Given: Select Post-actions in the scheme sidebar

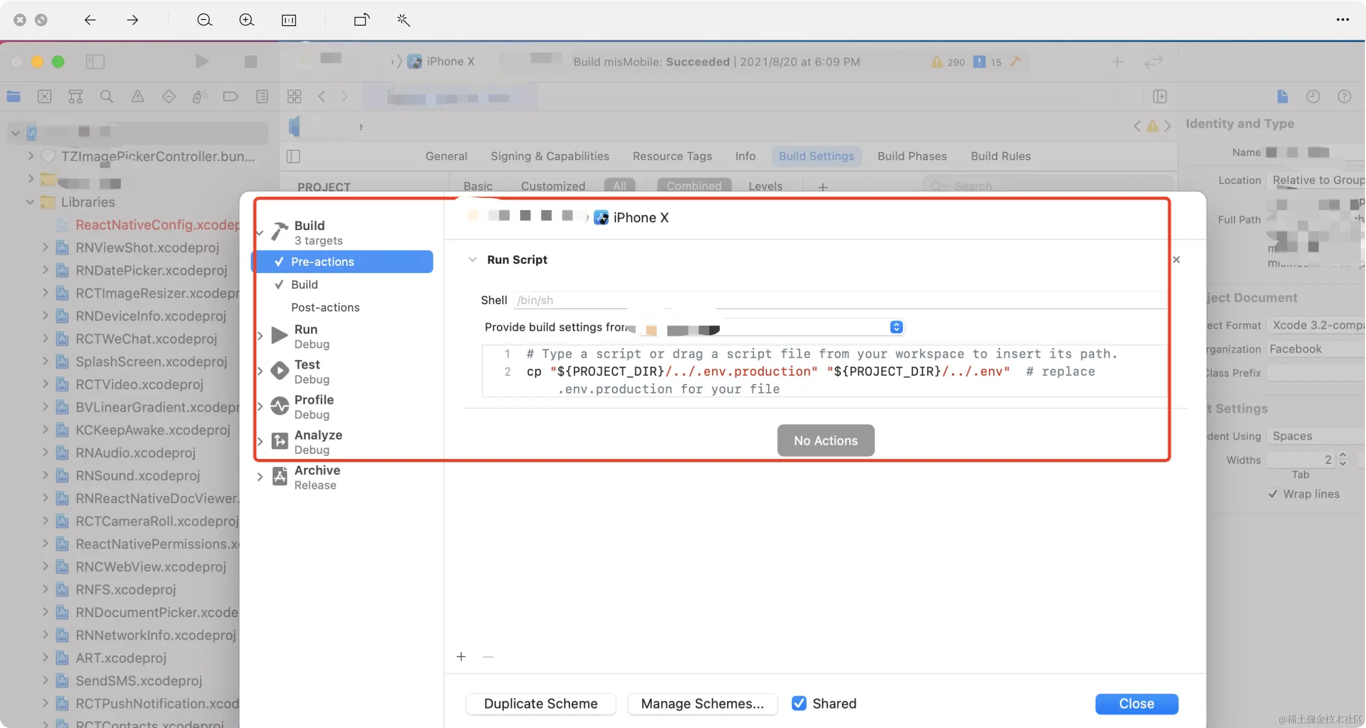Looking at the screenshot, I should point(325,307).
